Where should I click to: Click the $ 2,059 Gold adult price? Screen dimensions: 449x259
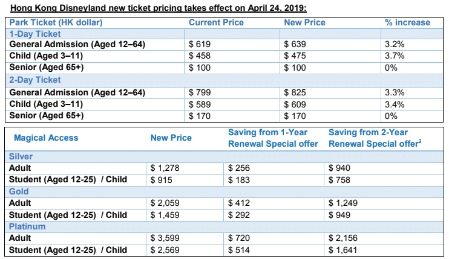tap(163, 203)
